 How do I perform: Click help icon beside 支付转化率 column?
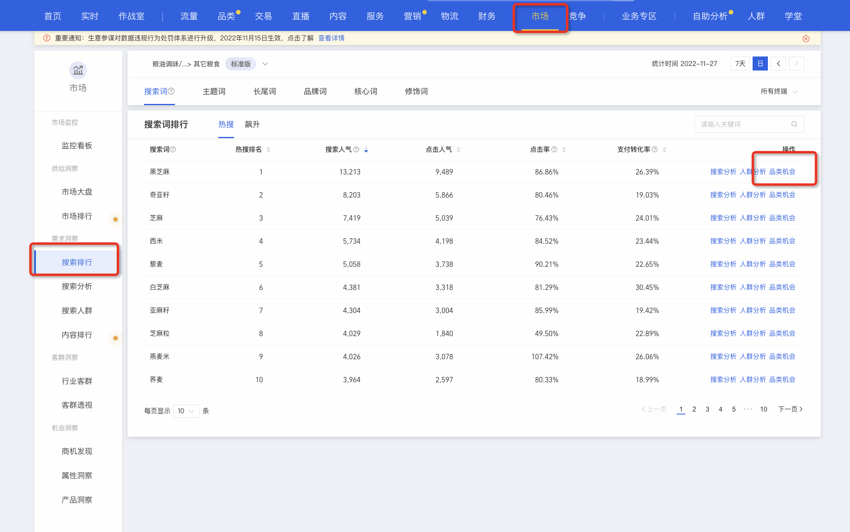(654, 149)
